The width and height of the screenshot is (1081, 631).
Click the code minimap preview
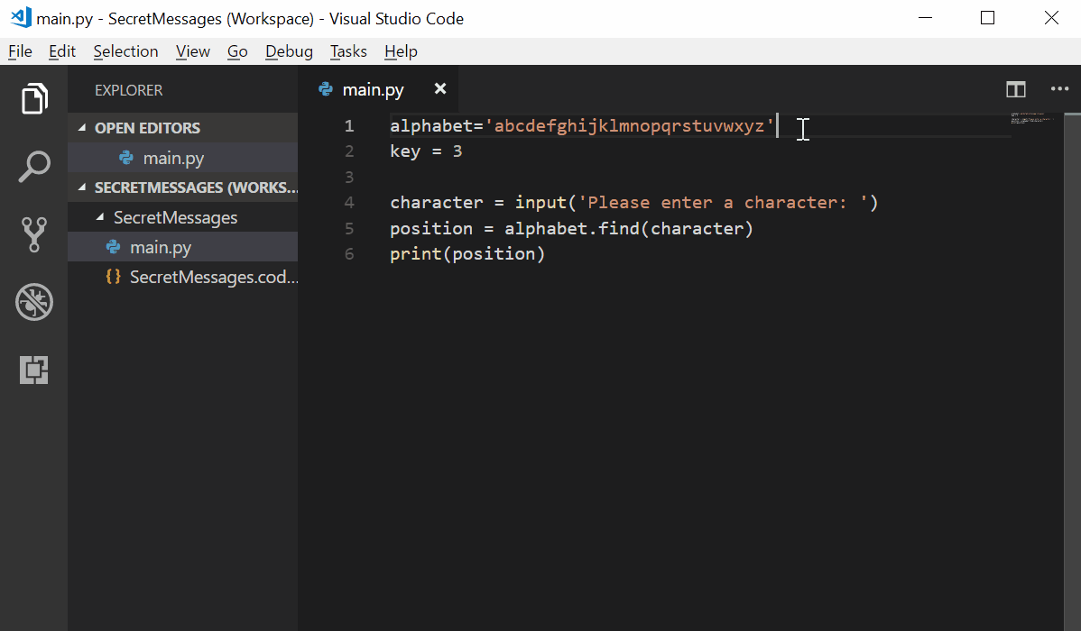(1032, 118)
